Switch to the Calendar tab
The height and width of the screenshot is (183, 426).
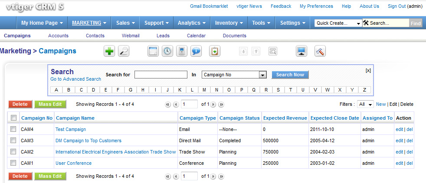196,36
